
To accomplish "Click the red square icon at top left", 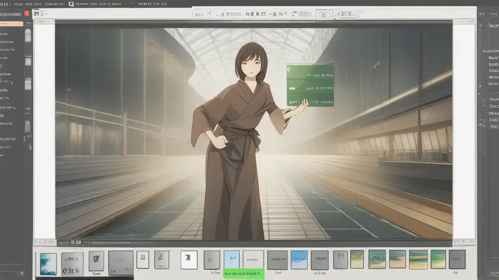I will (26, 14).
